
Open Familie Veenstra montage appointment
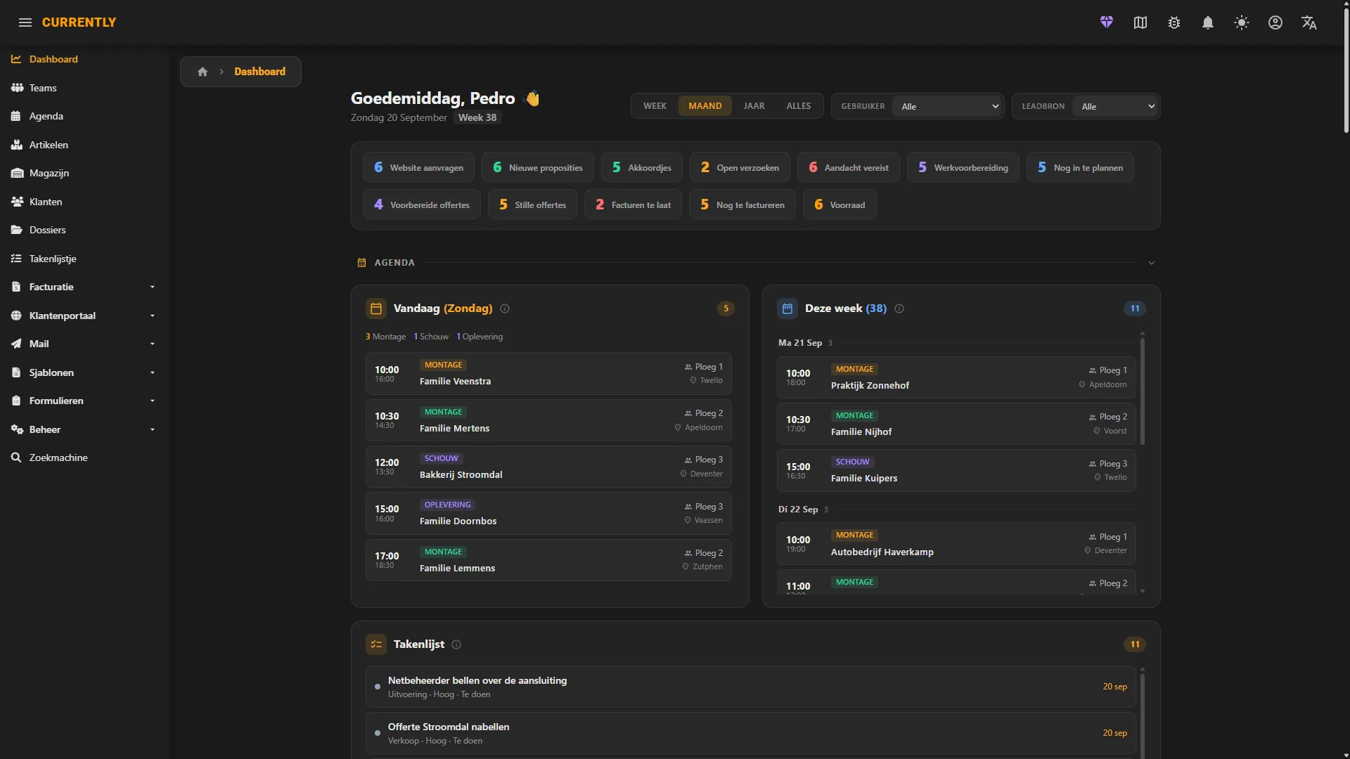(x=548, y=373)
